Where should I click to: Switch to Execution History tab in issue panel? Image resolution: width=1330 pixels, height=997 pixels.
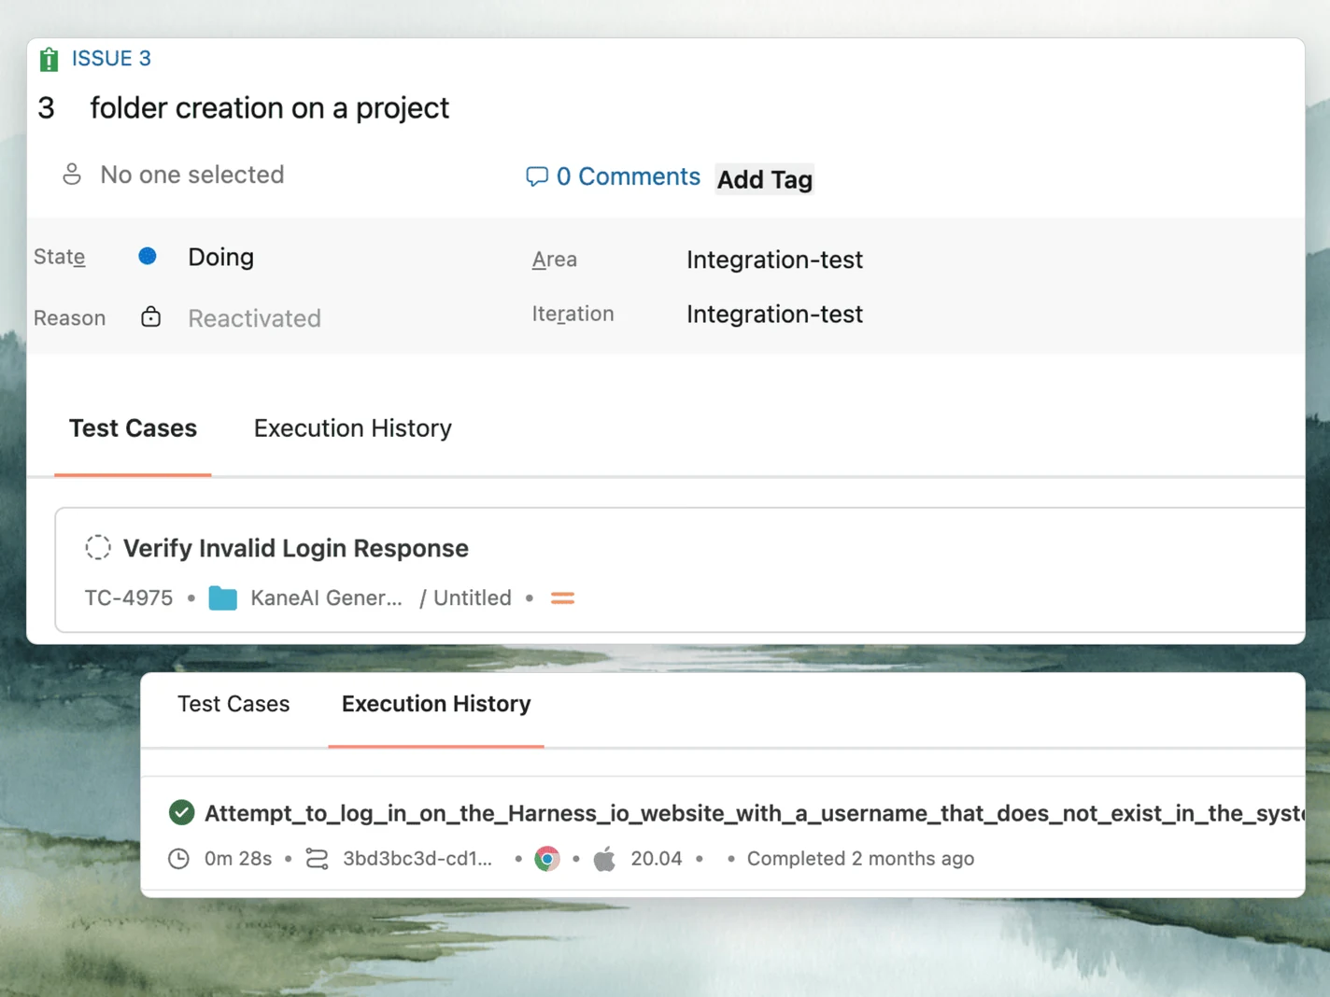tap(353, 428)
